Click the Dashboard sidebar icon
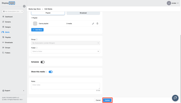 click(3, 17)
